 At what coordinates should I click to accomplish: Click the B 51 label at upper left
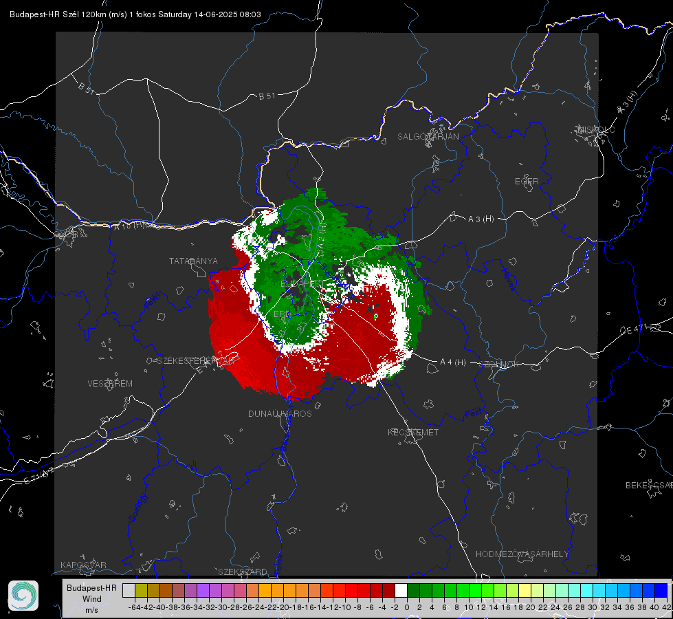pos(86,88)
